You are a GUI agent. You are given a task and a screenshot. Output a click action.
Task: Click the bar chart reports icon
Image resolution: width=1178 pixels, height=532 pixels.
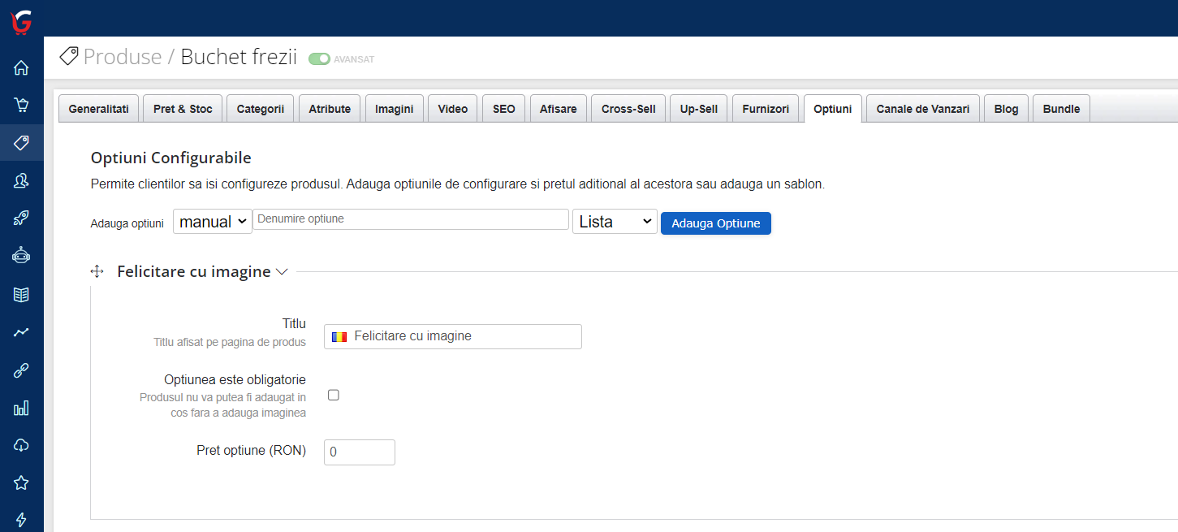(x=21, y=408)
